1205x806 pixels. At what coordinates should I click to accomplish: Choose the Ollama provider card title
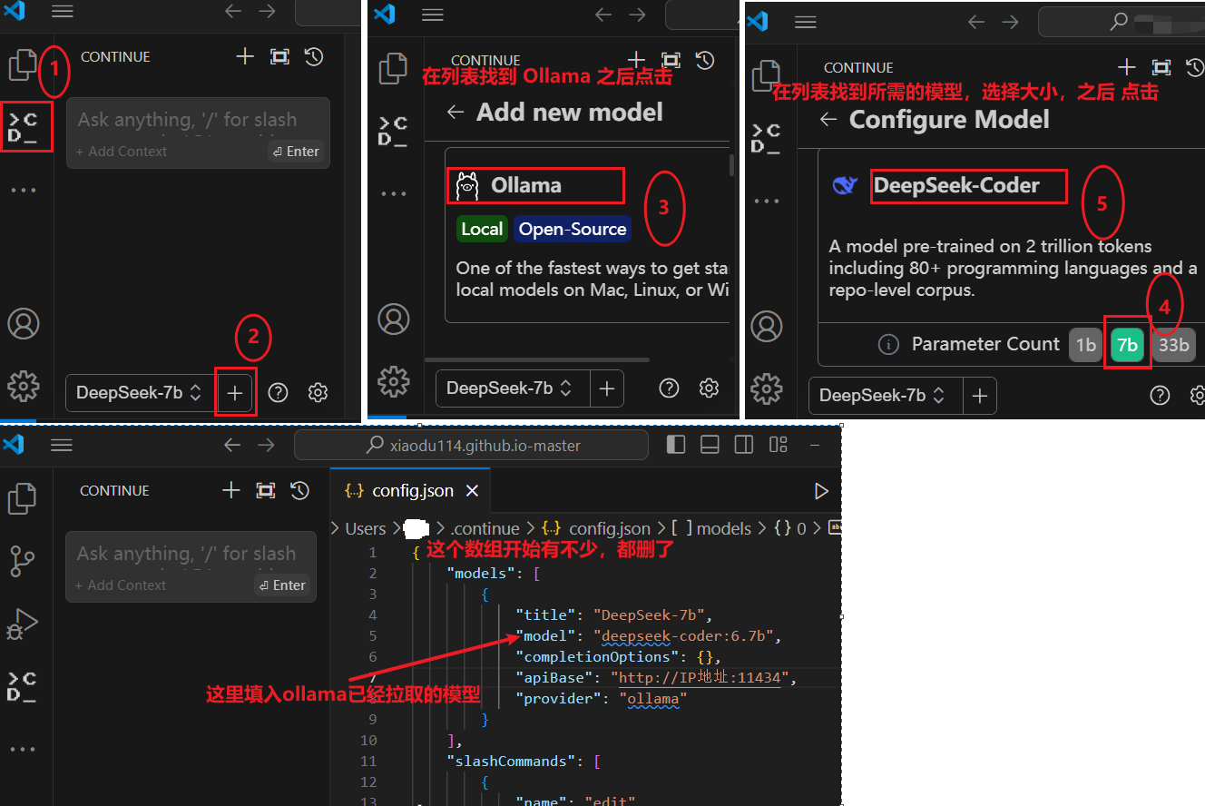click(526, 185)
